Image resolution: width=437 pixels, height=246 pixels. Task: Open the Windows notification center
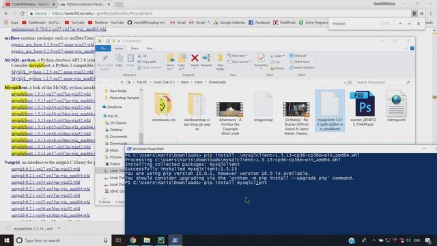(428, 240)
